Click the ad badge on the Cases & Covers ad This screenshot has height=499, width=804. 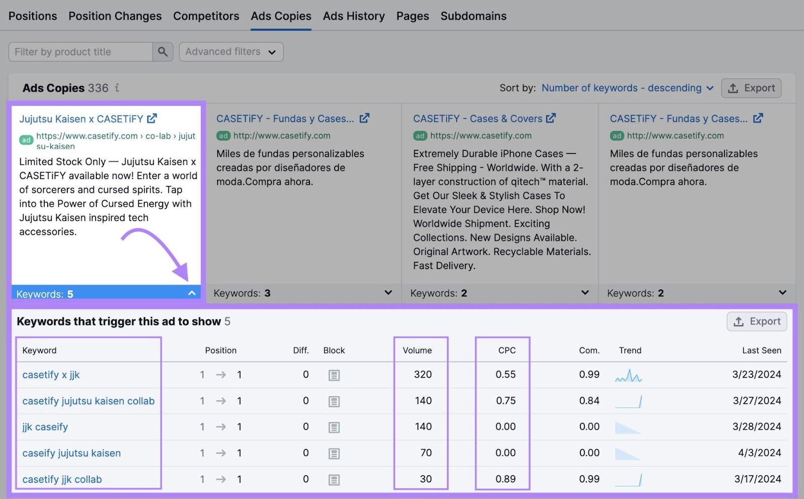pos(420,135)
